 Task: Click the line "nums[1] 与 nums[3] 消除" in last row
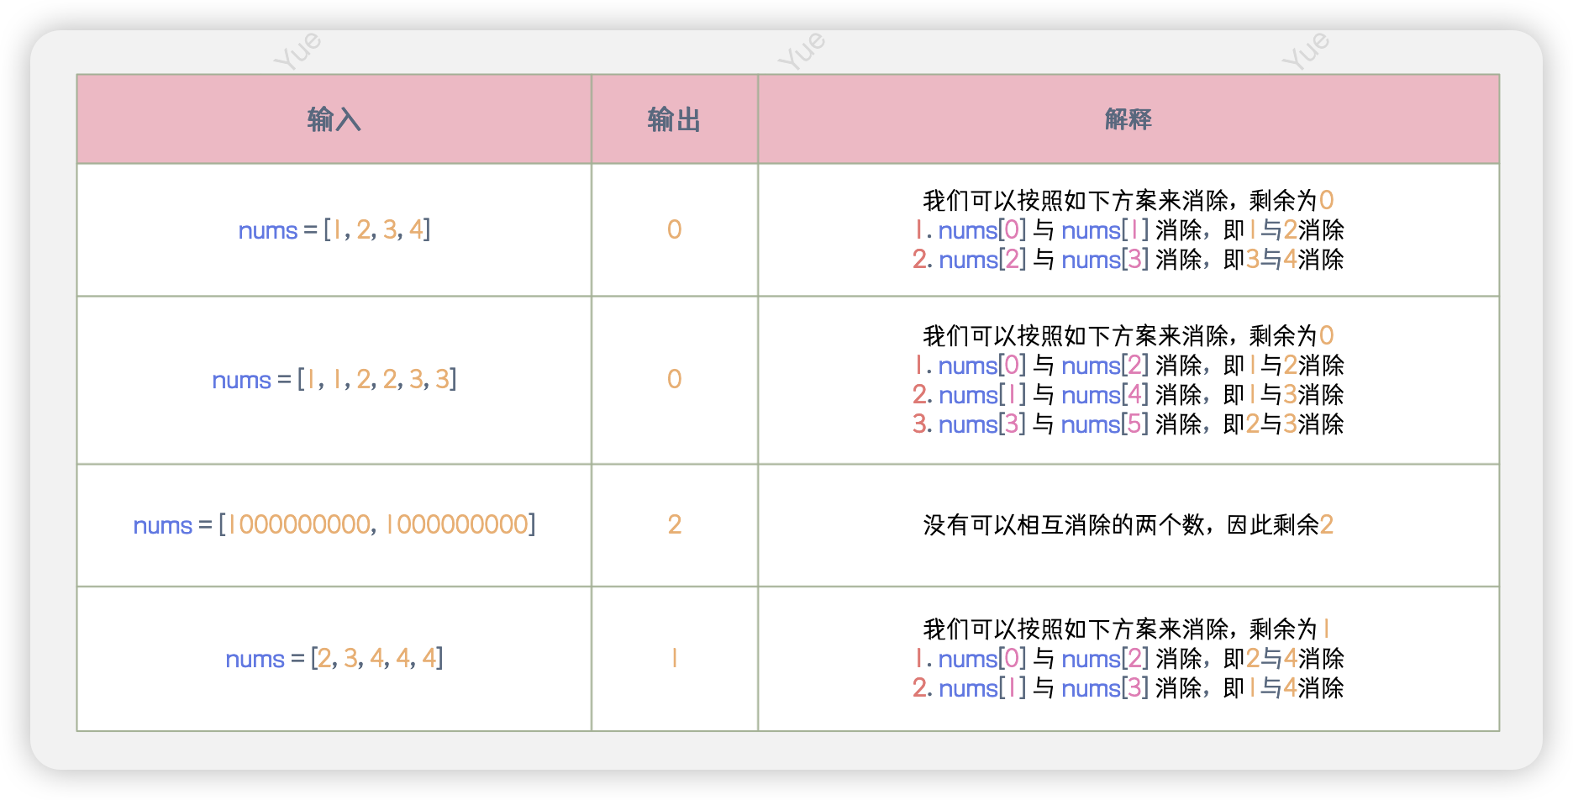point(1128,688)
